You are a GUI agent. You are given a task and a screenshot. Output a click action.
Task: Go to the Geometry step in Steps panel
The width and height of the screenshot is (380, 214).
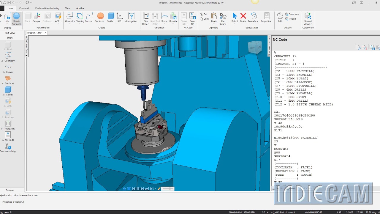[8, 57]
